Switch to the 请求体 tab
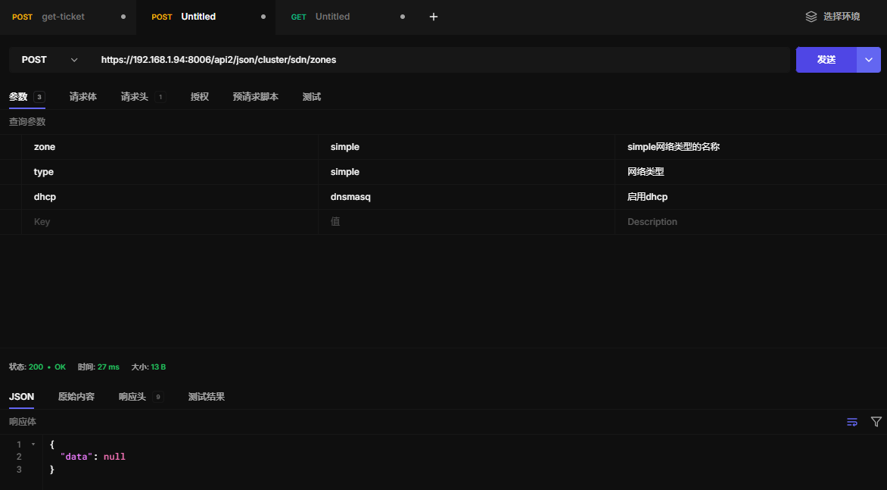This screenshot has height=490, width=887. click(83, 97)
